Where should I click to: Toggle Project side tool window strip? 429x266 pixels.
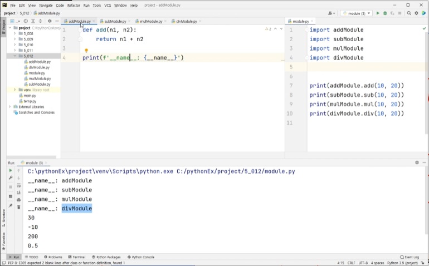[x=3, y=27]
